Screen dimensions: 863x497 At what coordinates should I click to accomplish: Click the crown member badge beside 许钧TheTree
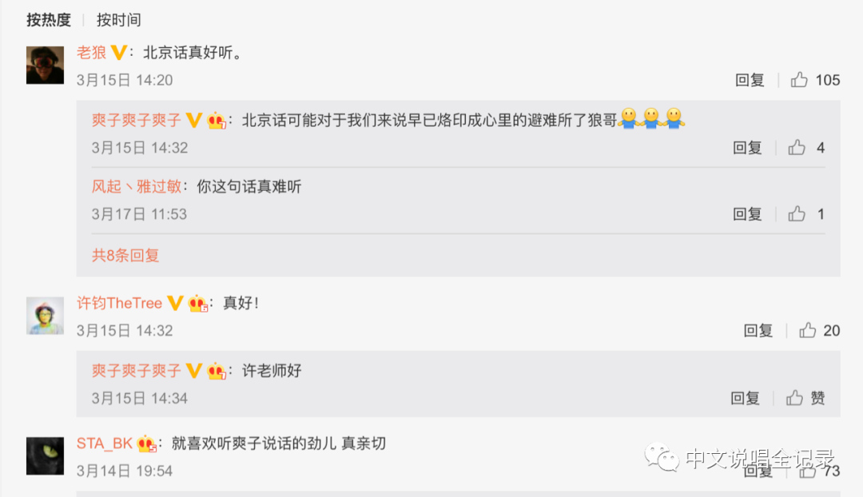tap(197, 304)
